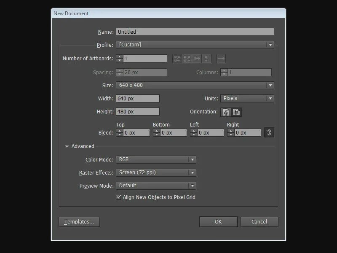Uncheck Align New Objects to Pixel Grid
337x253 pixels.
click(x=118, y=197)
